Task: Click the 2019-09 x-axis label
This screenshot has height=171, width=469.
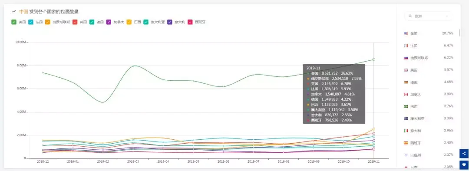Action: 314,161
